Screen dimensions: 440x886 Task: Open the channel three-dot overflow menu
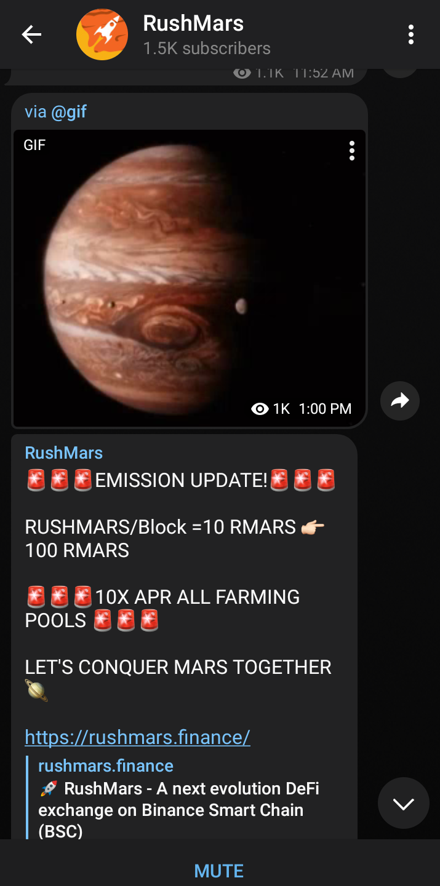click(411, 34)
